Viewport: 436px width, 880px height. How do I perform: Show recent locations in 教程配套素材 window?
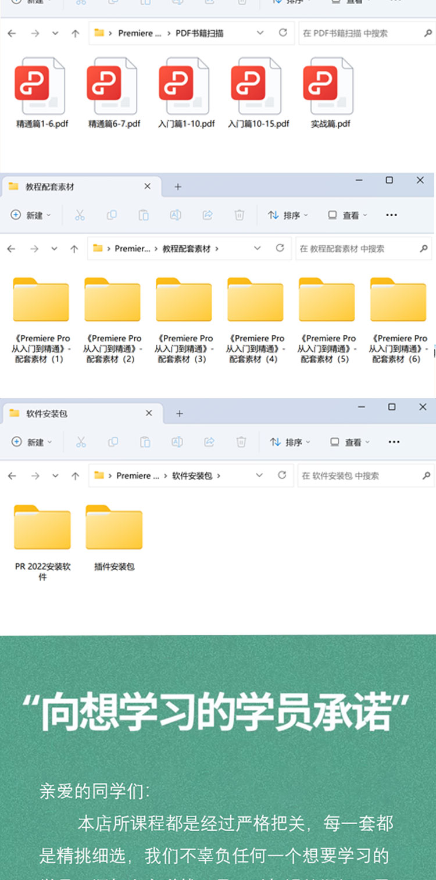click(x=54, y=249)
